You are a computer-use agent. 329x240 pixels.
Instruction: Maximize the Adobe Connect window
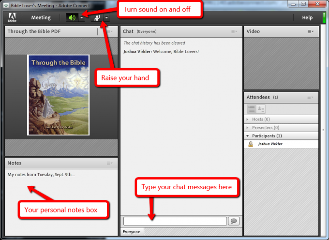[x=303, y=4]
